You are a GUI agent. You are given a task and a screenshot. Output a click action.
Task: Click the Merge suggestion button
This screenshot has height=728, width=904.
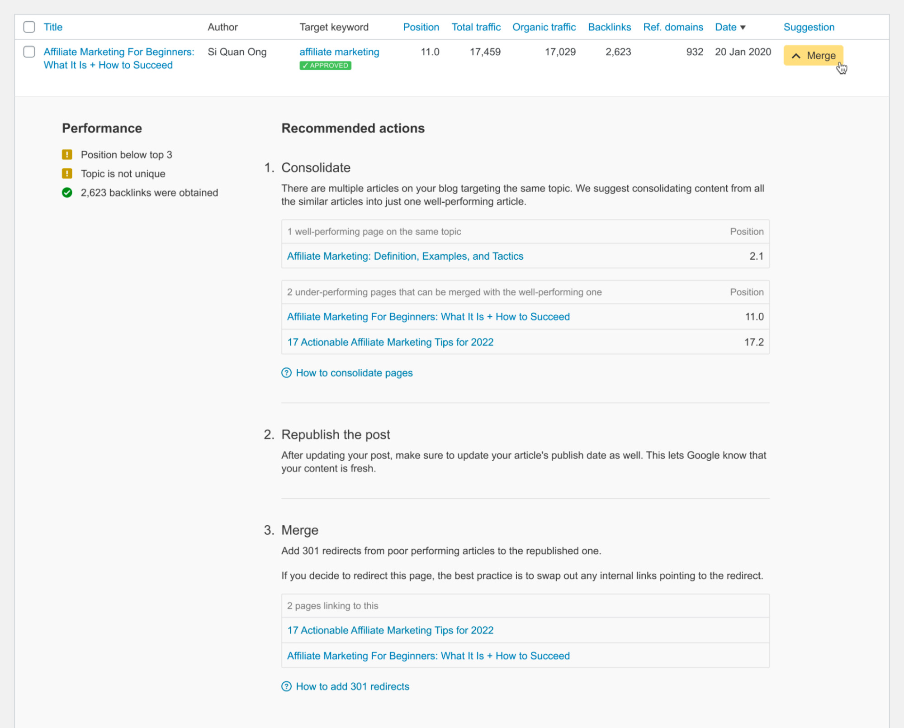(x=814, y=56)
